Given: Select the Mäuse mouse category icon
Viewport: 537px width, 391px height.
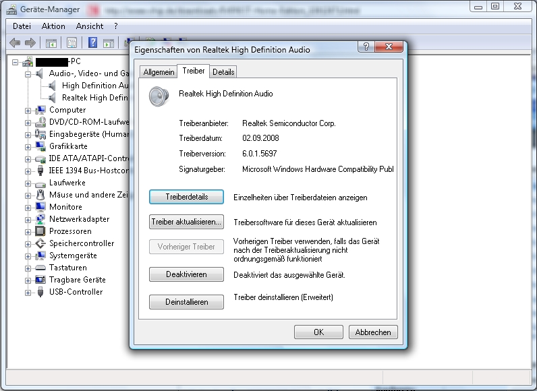Looking at the screenshot, I should pos(40,195).
